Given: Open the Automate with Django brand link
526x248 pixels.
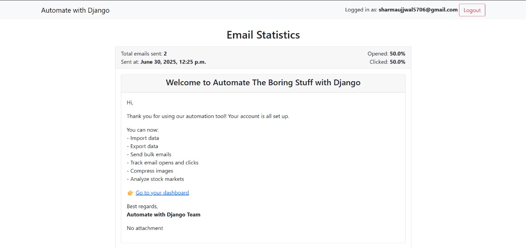Looking at the screenshot, I should coord(75,10).
